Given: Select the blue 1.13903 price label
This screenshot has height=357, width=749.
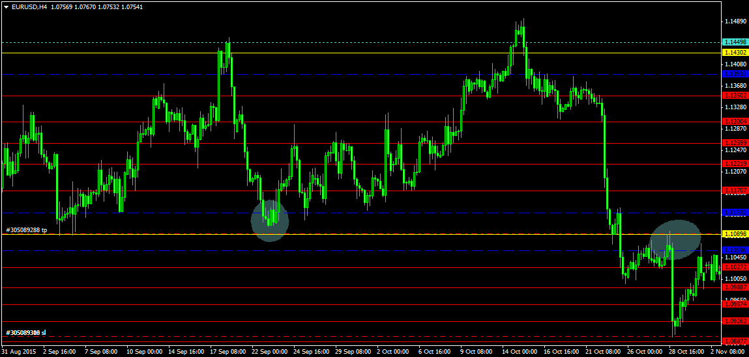Looking at the screenshot, I should point(735,74).
